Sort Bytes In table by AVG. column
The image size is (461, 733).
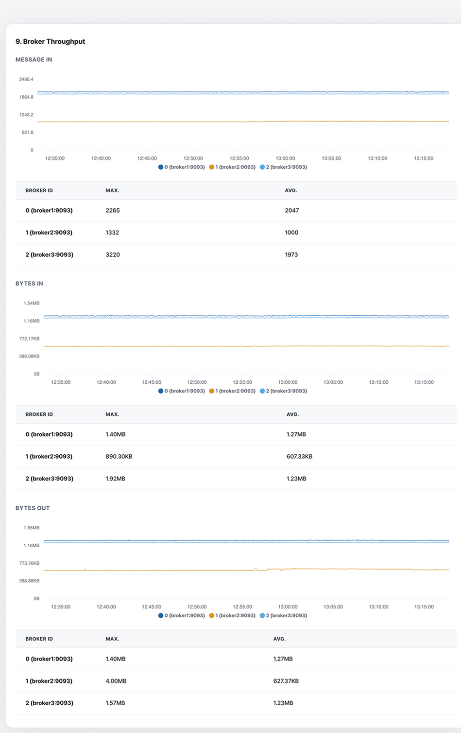tap(292, 414)
